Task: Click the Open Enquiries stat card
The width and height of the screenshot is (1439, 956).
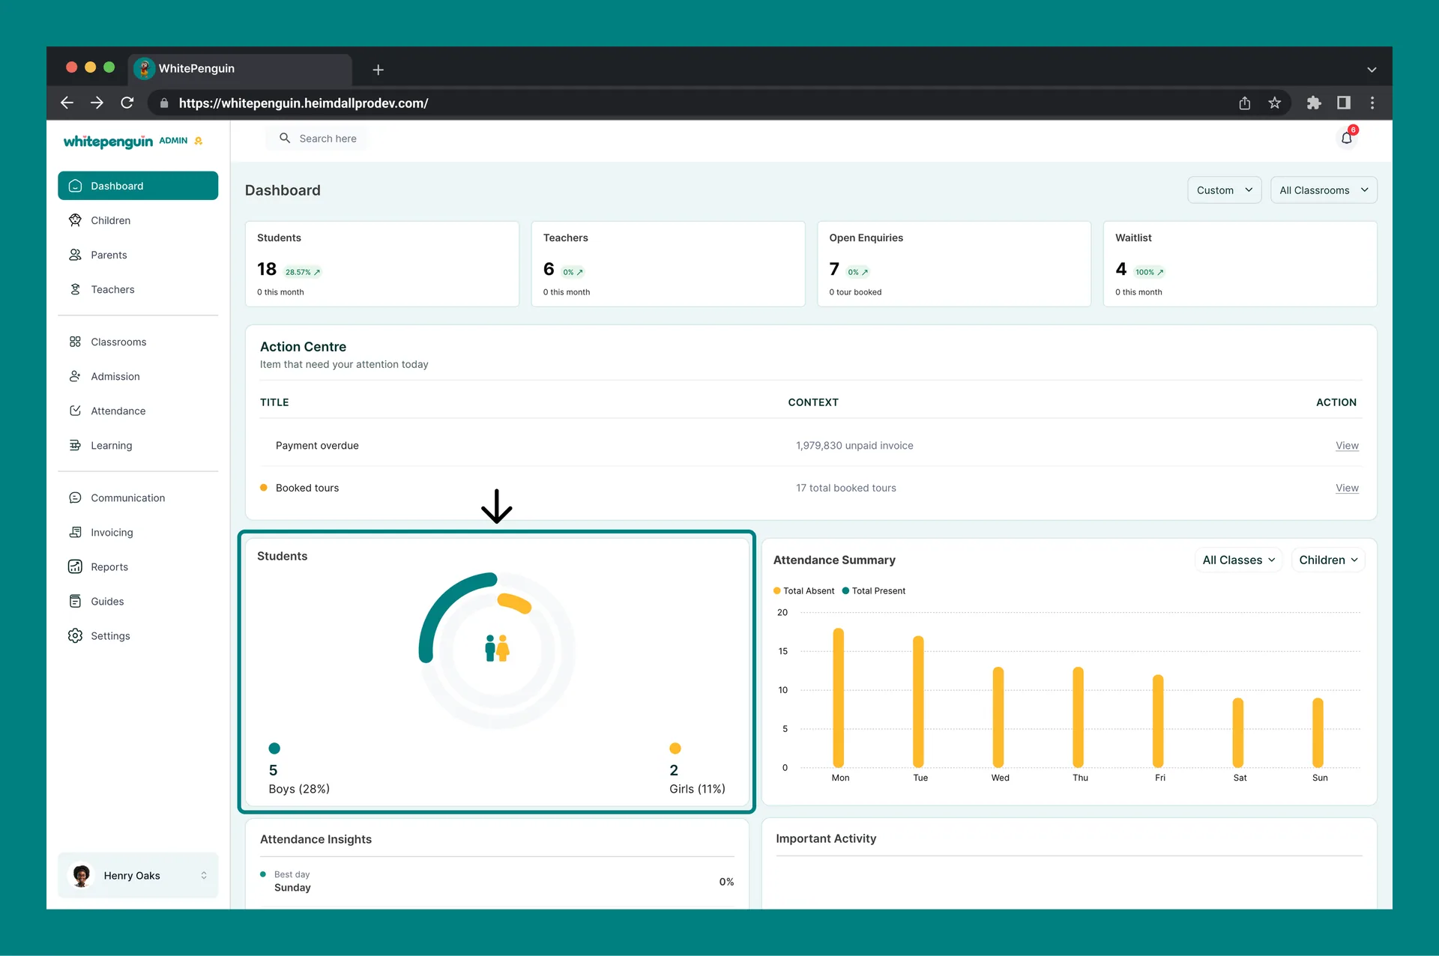Action: coord(954,264)
